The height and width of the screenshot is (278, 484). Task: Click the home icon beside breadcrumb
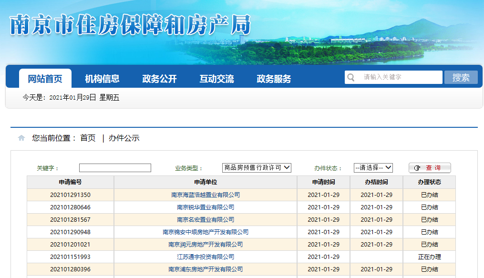(21, 138)
